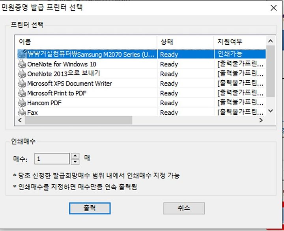Click the Hancom PDF printer icon
284x231 pixels.
click(x=22, y=103)
